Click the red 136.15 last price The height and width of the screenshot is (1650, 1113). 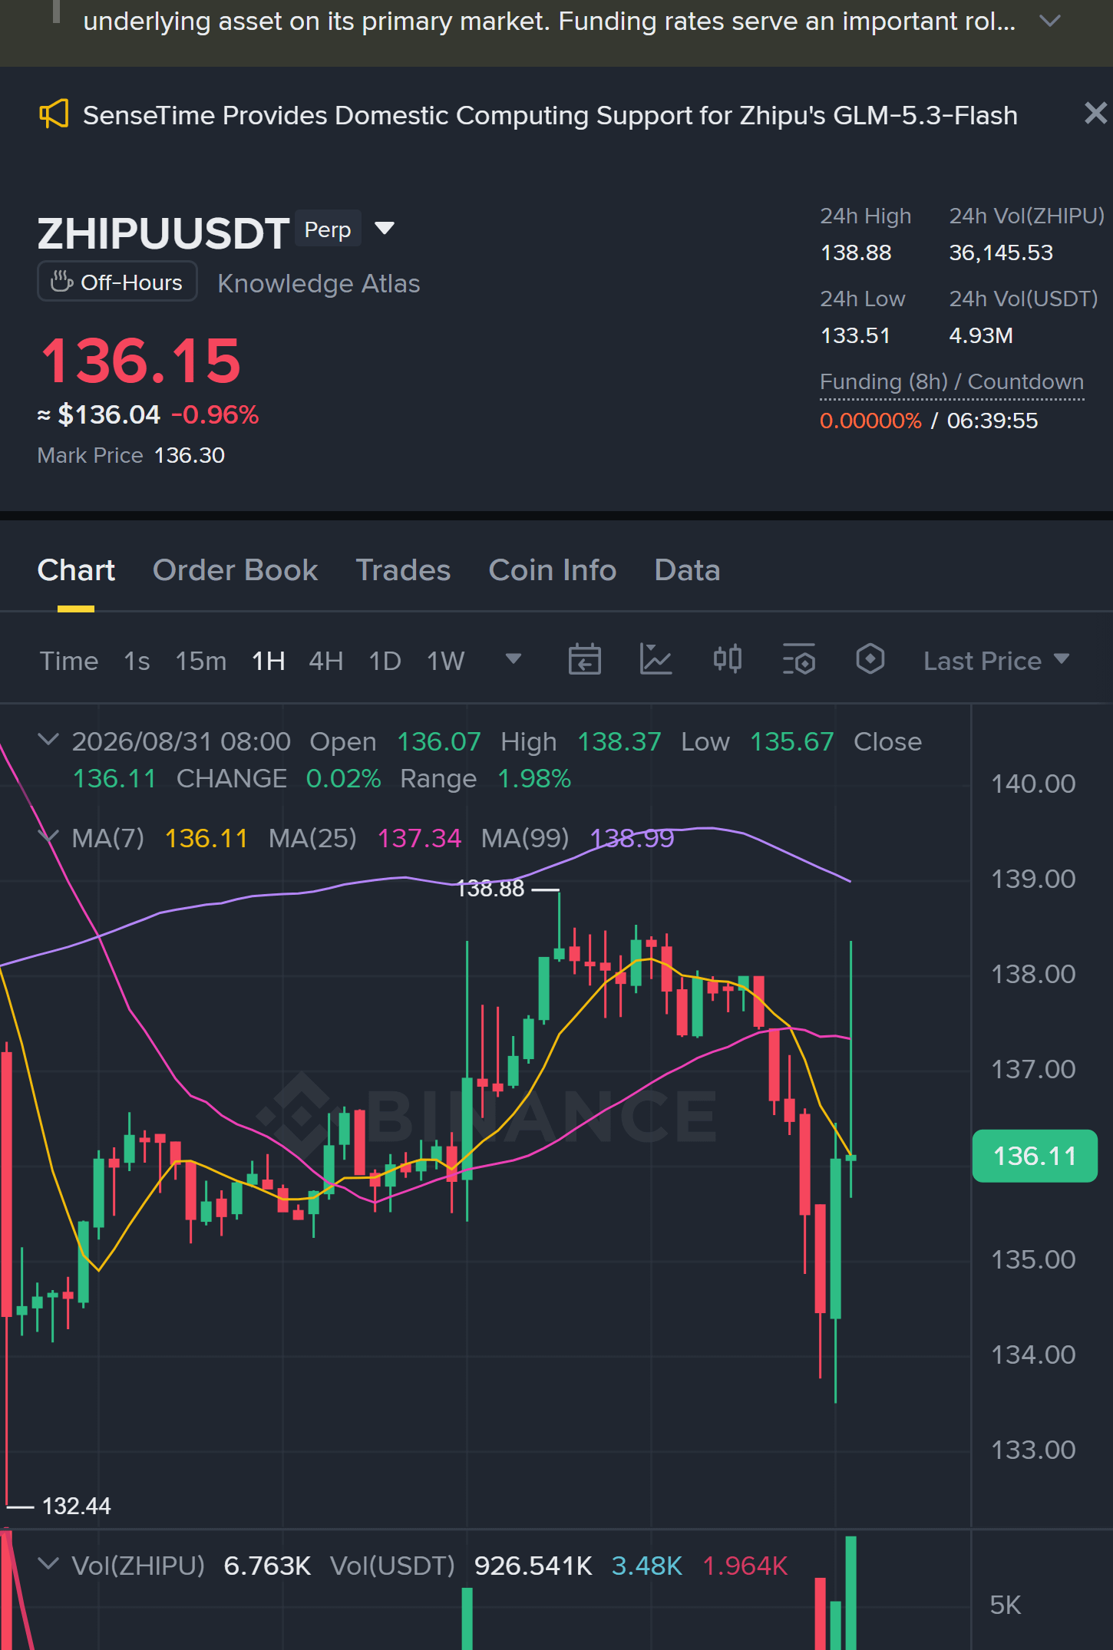[x=140, y=361]
